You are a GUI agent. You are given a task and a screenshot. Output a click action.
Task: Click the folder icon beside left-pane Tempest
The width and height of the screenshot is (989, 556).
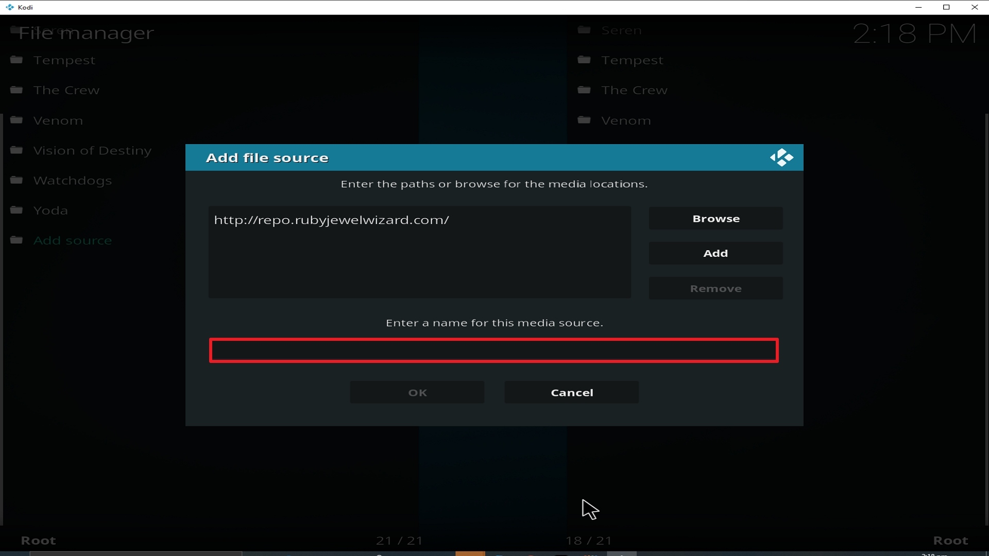pos(16,60)
